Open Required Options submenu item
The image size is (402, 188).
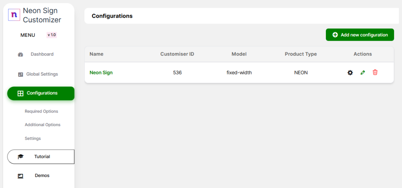click(x=41, y=111)
